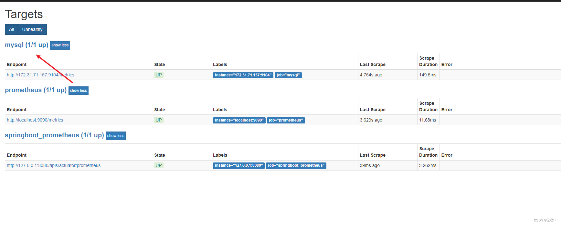
Task: Click the job="mysql" label badge
Action: [x=288, y=75]
